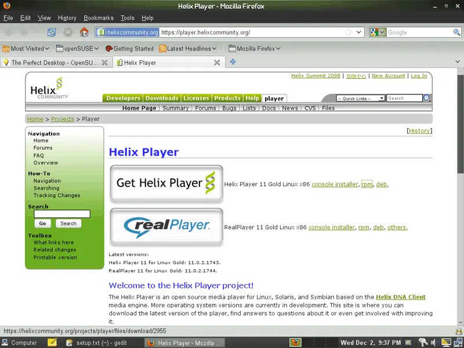Select the Licenses tab on Helix site
Viewport: 464px width, 348px height.
pos(196,98)
